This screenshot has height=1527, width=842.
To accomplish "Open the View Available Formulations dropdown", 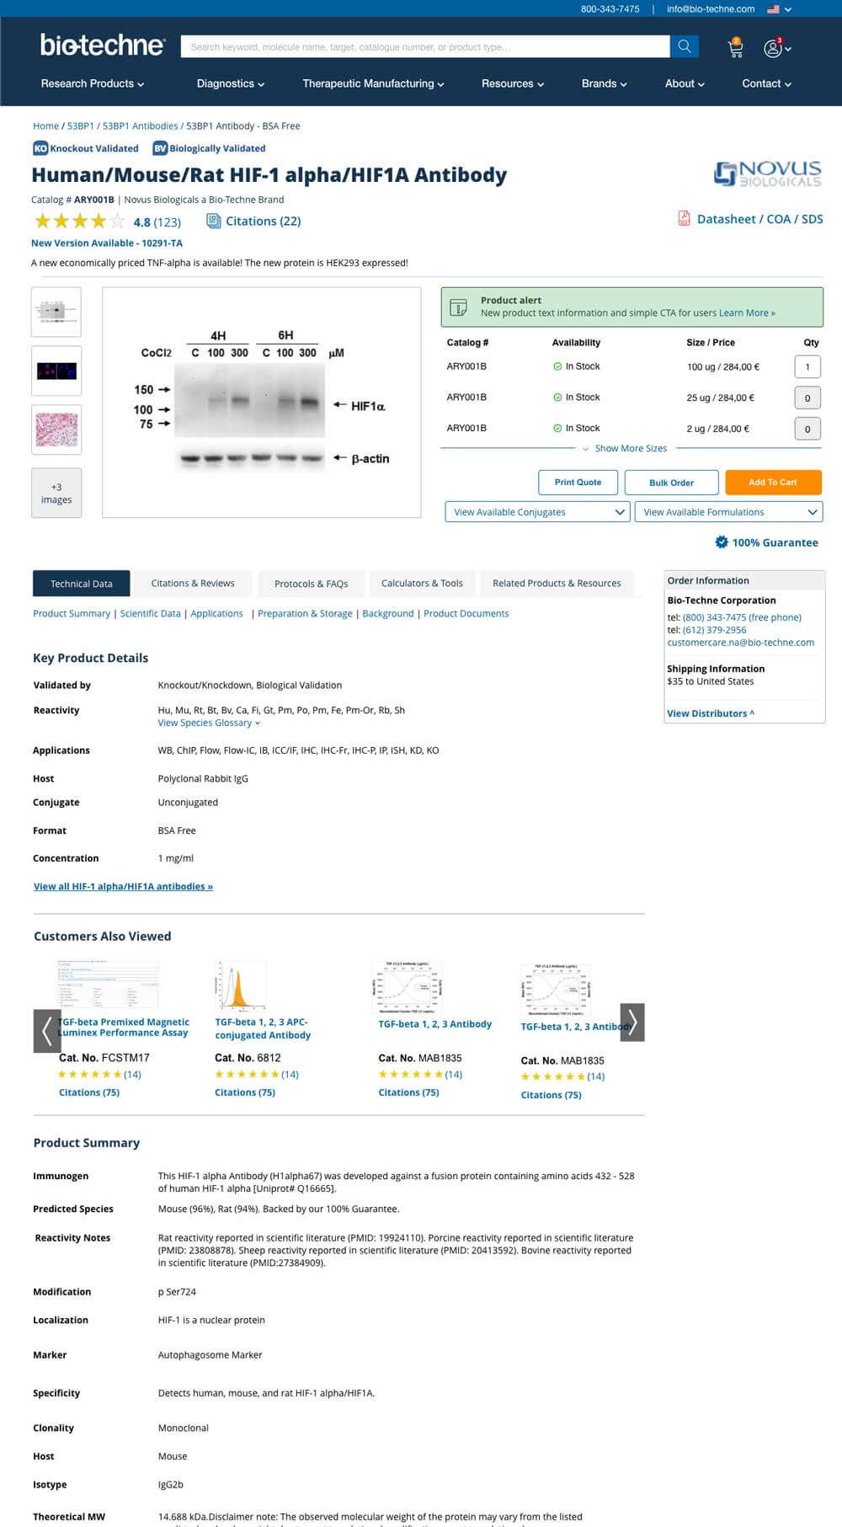I will [x=727, y=512].
